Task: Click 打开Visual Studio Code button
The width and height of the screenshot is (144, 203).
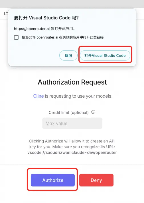Action: 105,55
